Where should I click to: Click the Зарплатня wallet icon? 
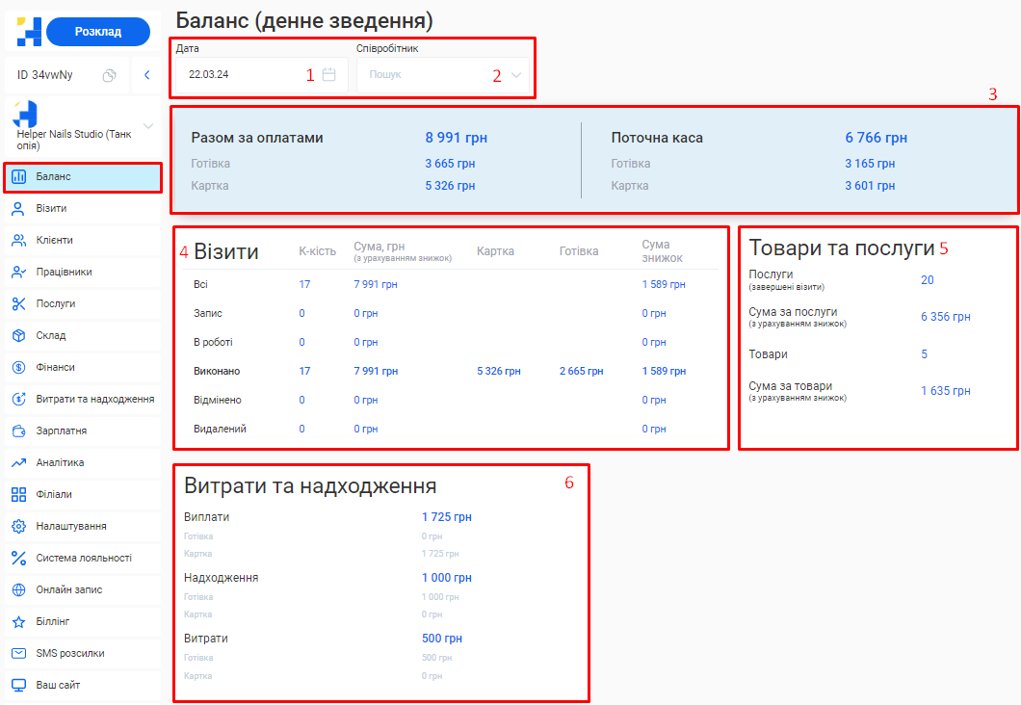coord(18,431)
